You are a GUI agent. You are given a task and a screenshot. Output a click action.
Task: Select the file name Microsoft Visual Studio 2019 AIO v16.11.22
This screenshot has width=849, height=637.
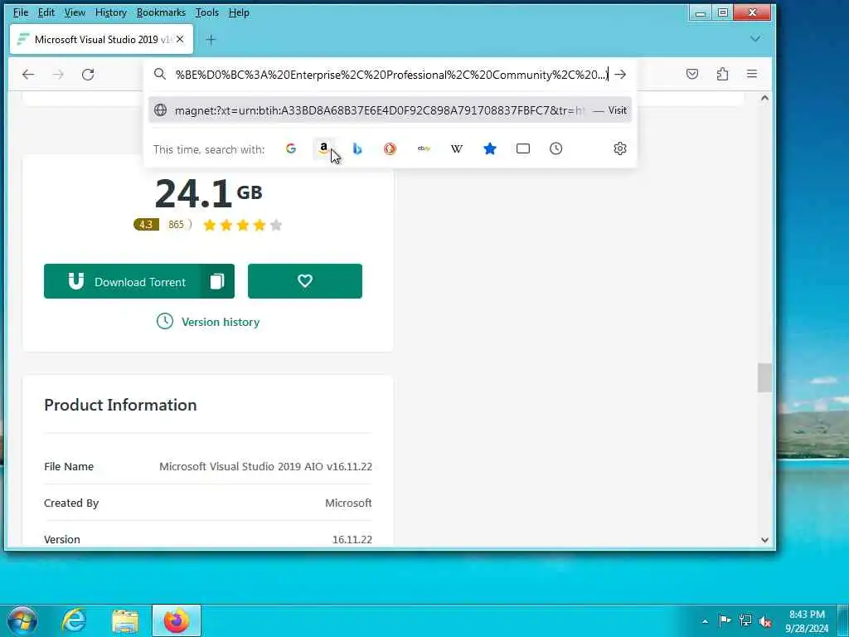click(x=265, y=466)
